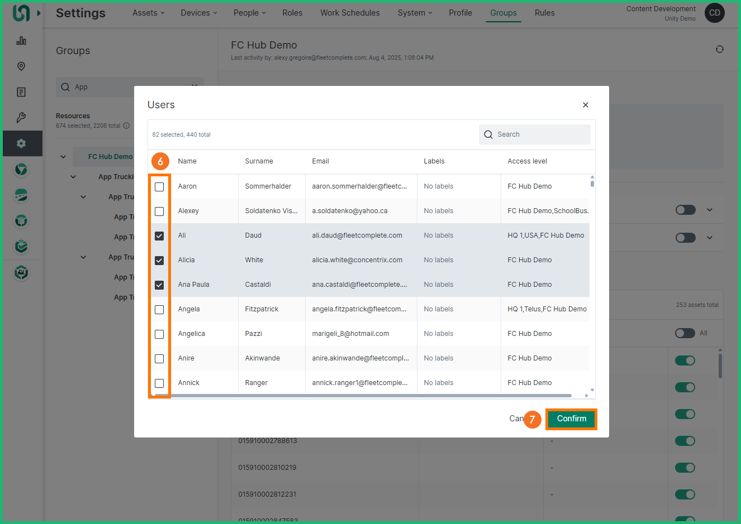This screenshot has width=741, height=524.
Task: Close the Users dialog with X
Action: 586,105
